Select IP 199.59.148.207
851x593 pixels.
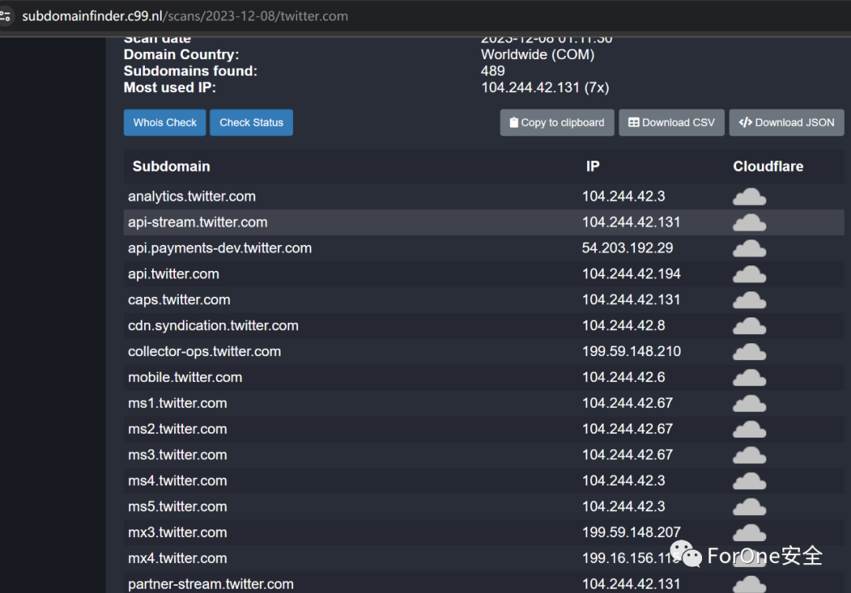[631, 532]
